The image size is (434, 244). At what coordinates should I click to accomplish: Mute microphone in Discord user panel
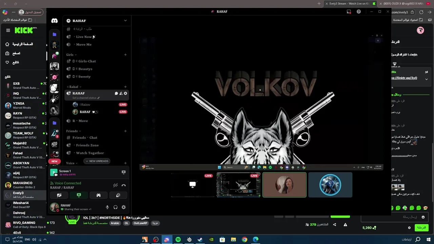coord(107,207)
